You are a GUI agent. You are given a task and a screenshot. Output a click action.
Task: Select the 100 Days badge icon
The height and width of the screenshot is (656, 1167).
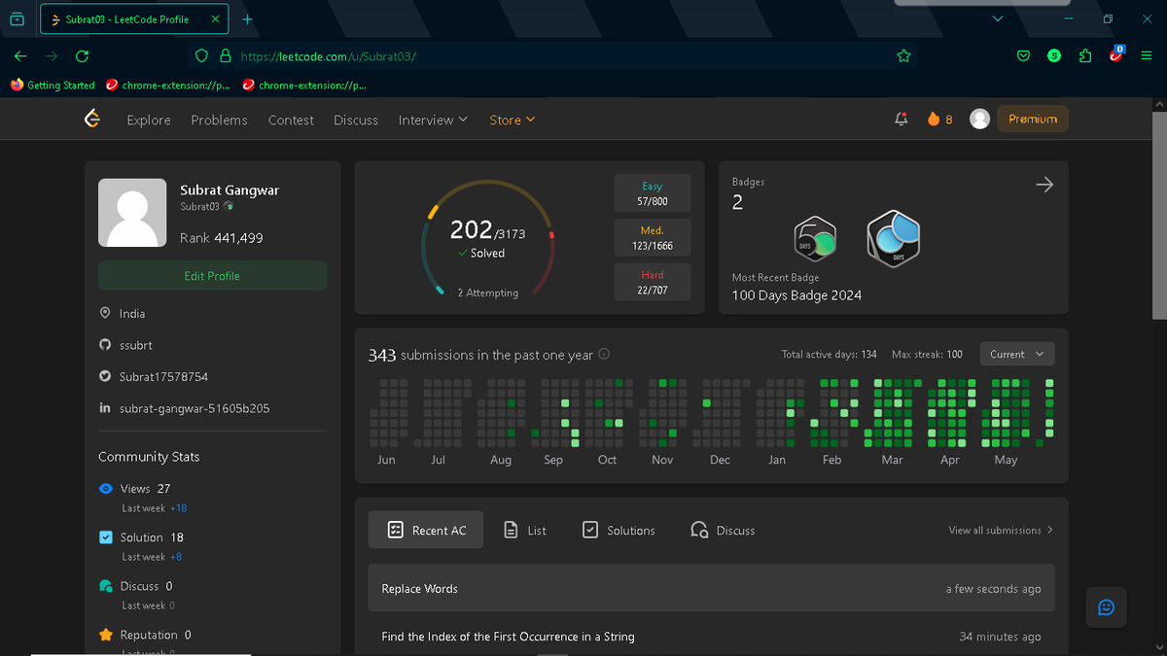[x=893, y=237]
